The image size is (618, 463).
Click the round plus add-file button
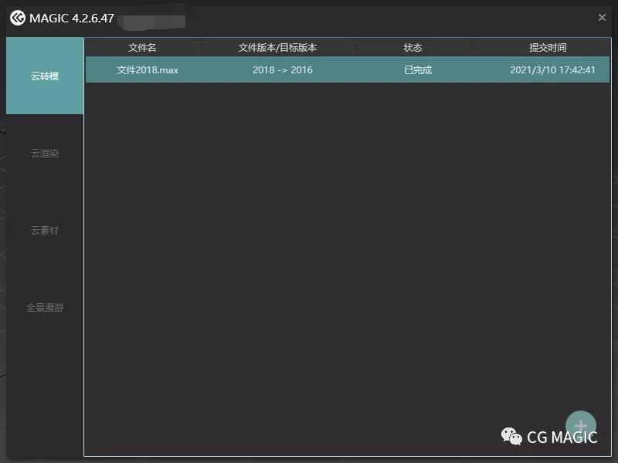(581, 425)
